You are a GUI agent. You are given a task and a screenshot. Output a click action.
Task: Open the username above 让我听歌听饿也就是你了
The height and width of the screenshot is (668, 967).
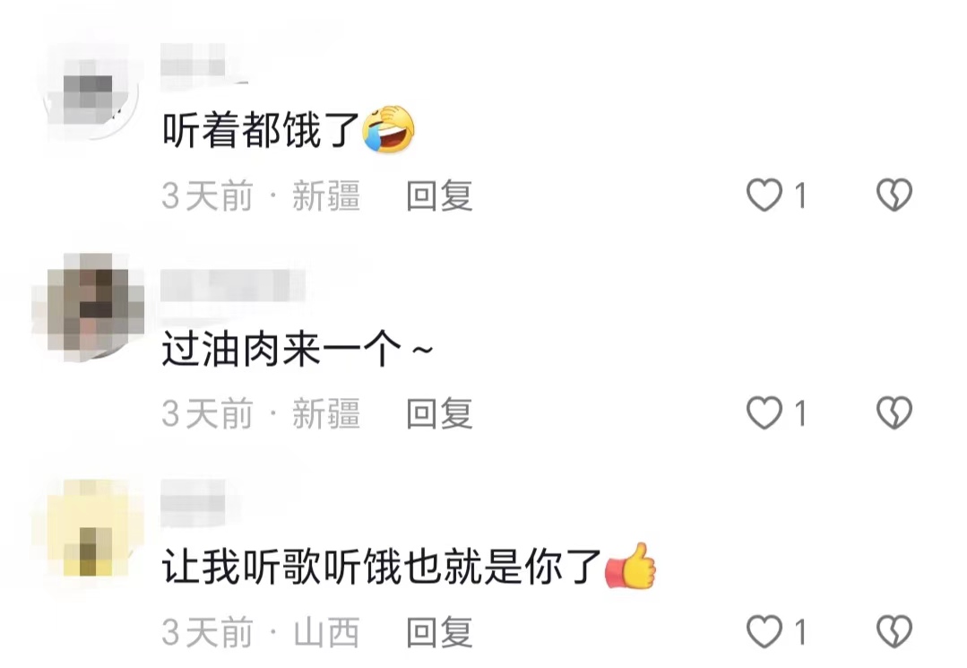point(194,503)
